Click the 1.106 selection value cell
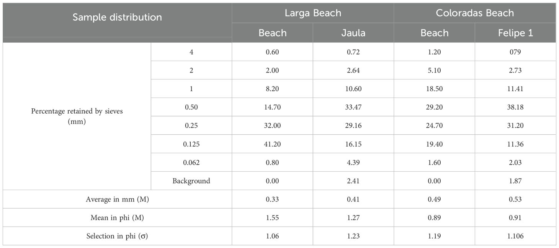The image size is (559, 248). coord(515,236)
